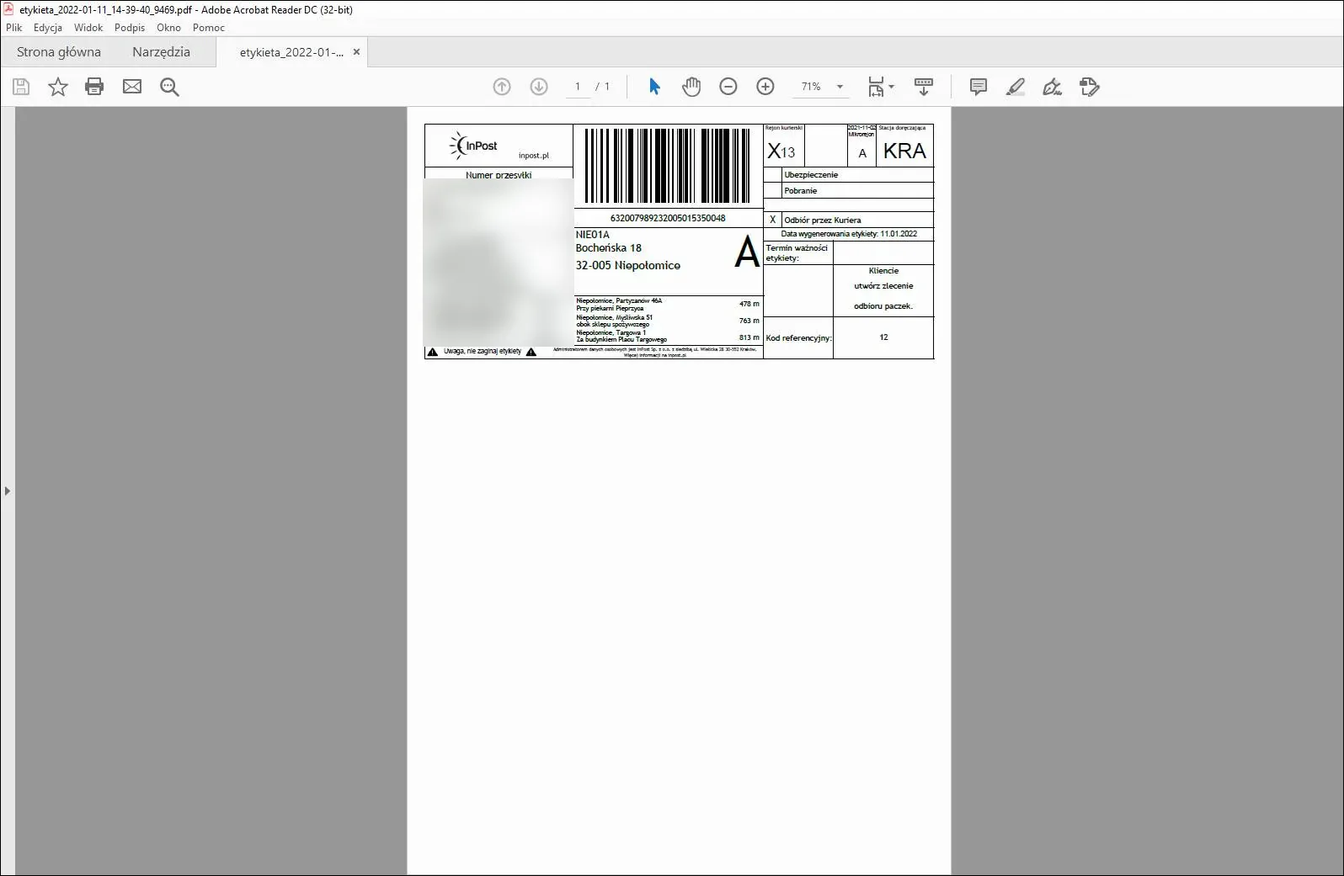Click the Odbiór przez Kuriera label

click(823, 220)
